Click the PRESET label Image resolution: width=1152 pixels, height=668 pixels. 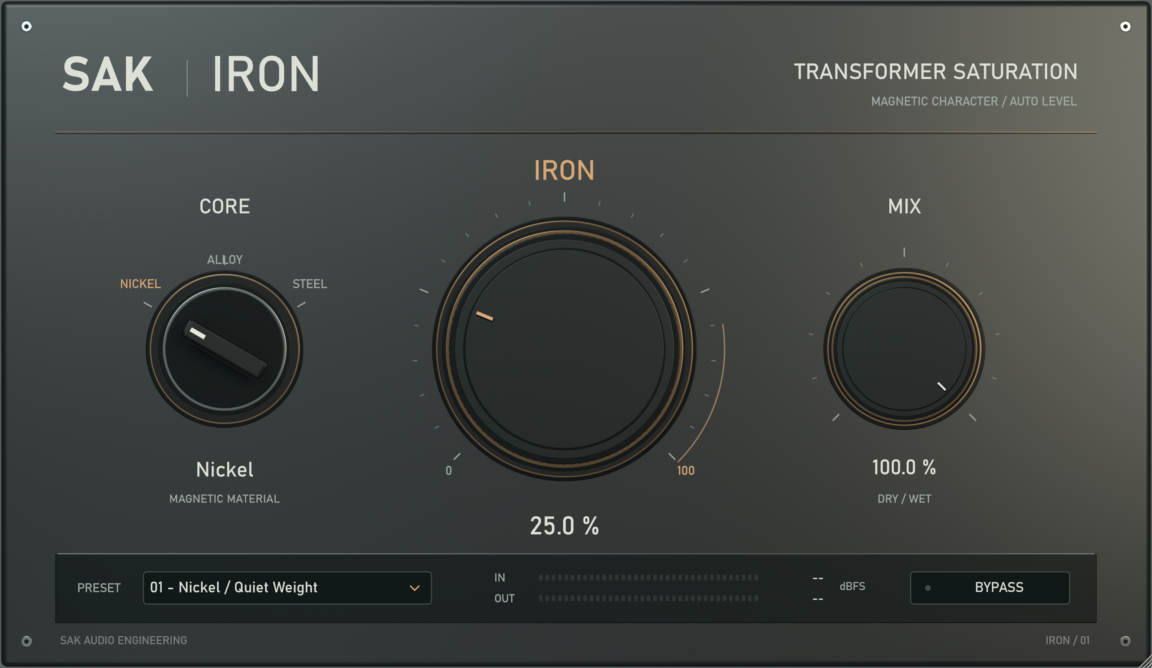(x=99, y=588)
